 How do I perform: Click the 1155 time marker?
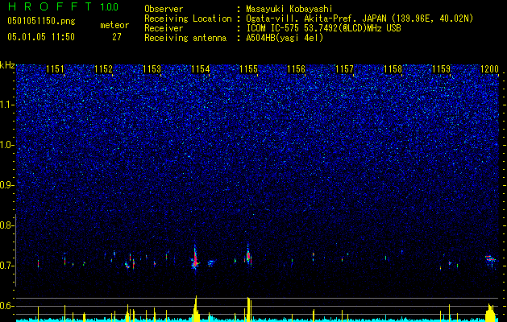click(248, 69)
